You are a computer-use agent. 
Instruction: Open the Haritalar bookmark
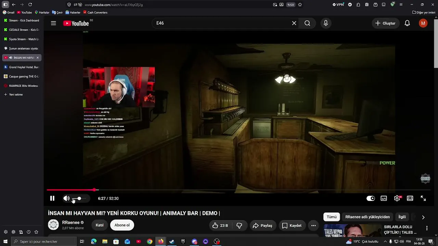[x=42, y=12]
